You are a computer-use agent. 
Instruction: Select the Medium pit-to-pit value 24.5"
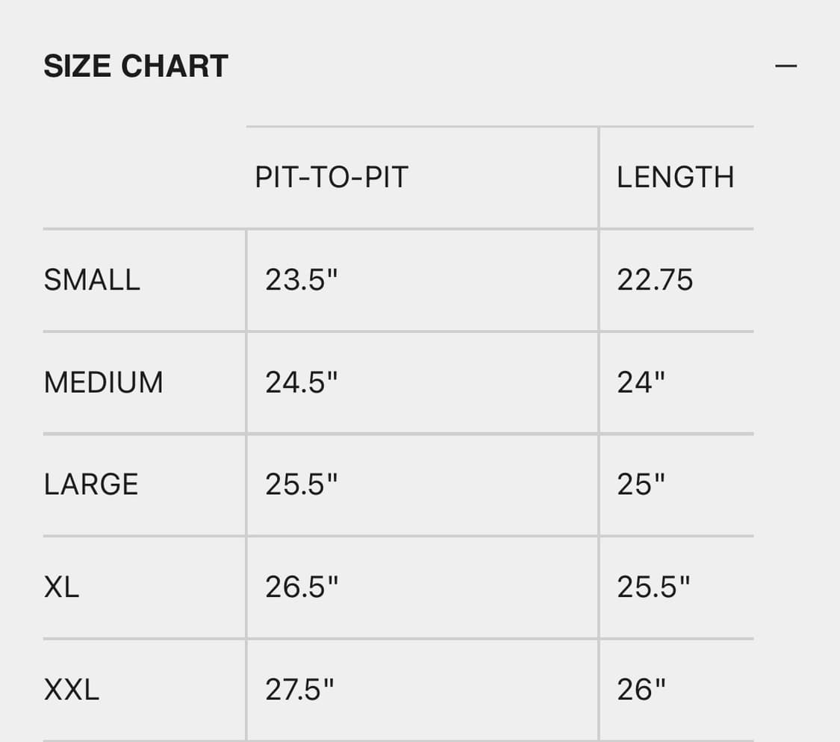point(302,382)
